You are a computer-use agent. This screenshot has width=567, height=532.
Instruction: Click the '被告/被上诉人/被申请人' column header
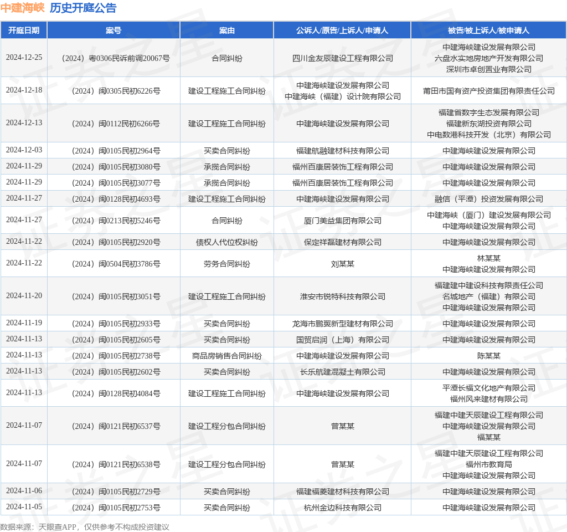click(x=488, y=30)
